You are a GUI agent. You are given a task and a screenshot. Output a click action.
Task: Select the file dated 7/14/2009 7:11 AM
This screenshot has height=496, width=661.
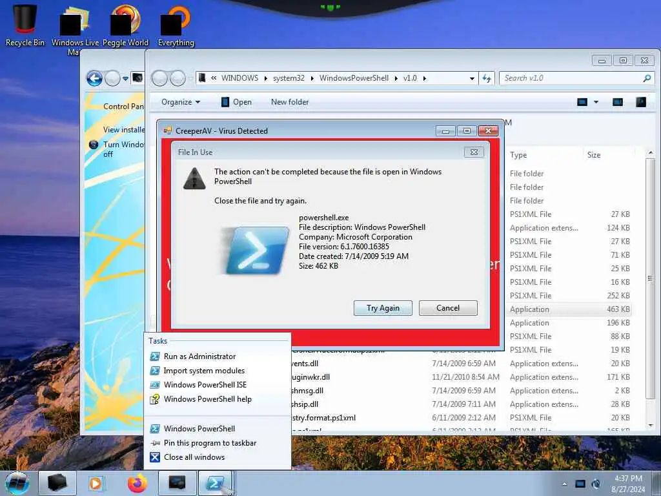click(462, 404)
